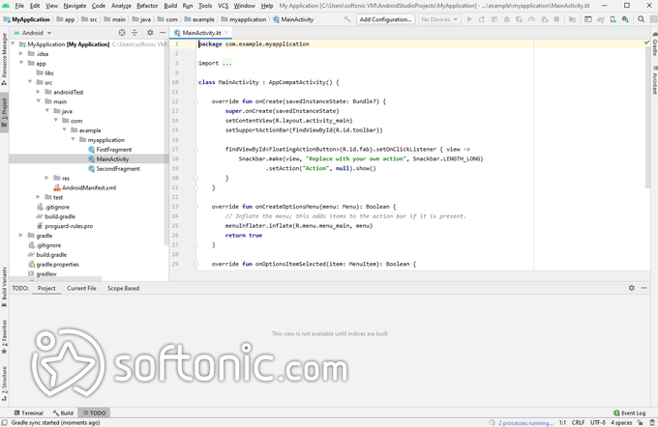Open the Project panel gear settings
658x427 pixels.
(x=150, y=33)
